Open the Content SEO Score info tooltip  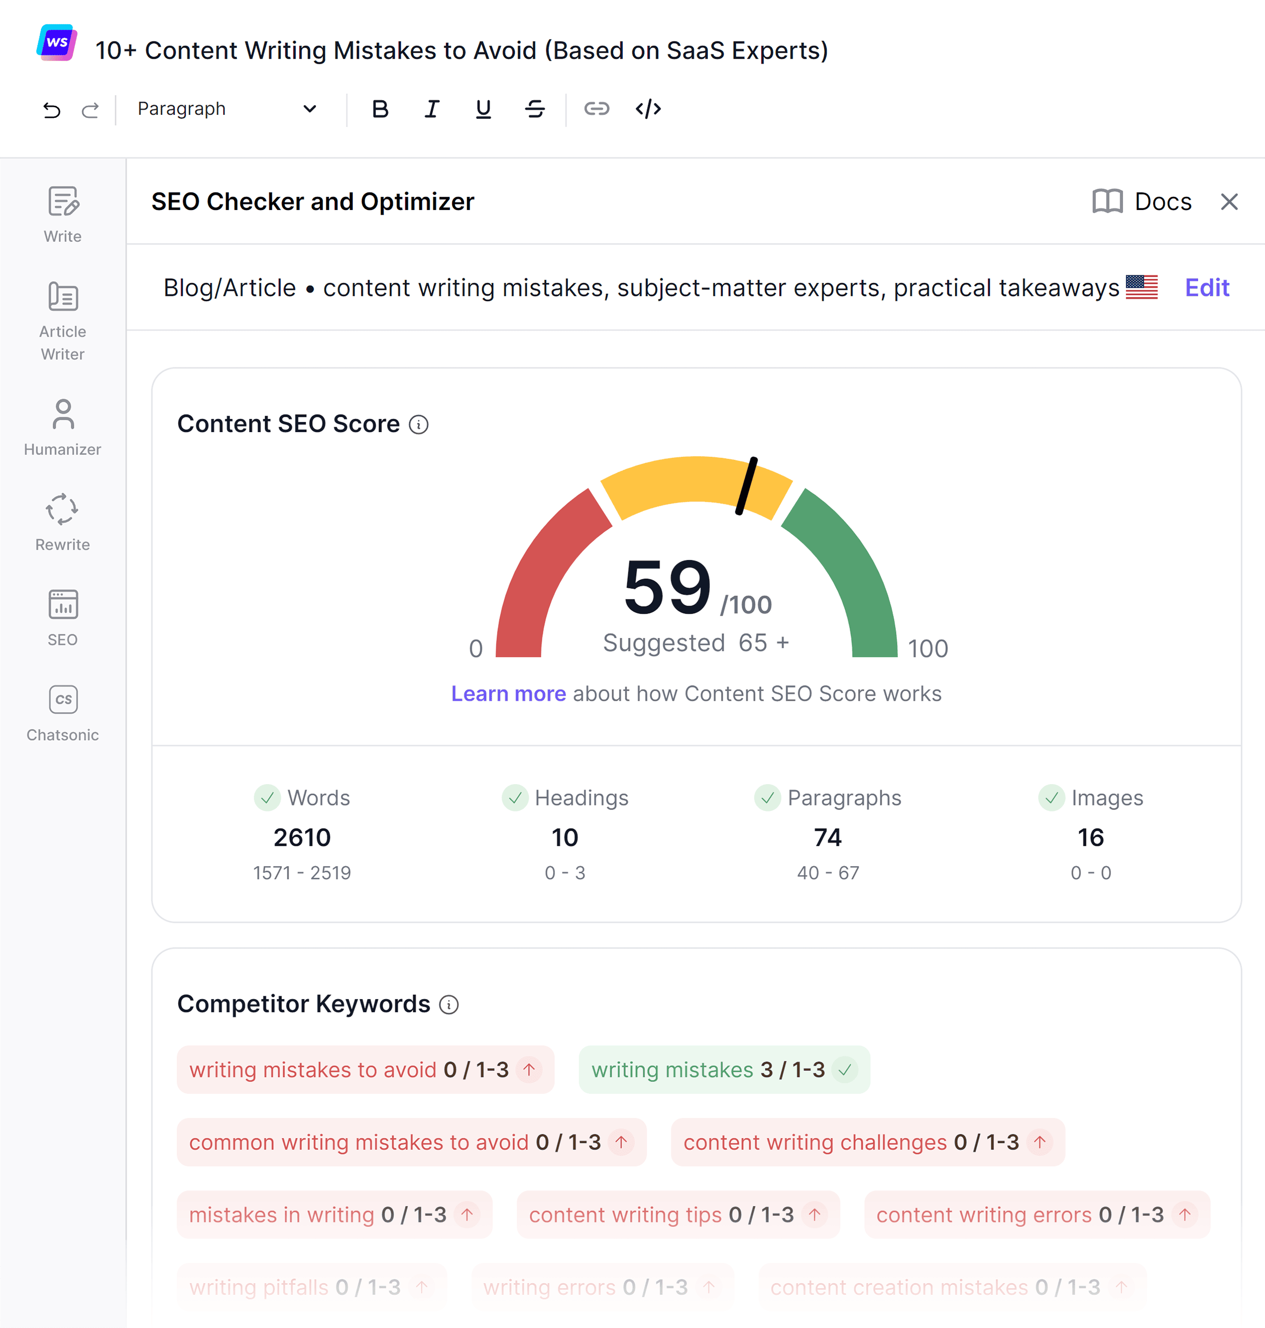pyautogui.click(x=419, y=424)
